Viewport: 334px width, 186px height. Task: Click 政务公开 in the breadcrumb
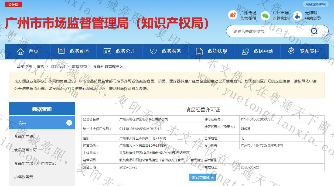click(x=58, y=66)
